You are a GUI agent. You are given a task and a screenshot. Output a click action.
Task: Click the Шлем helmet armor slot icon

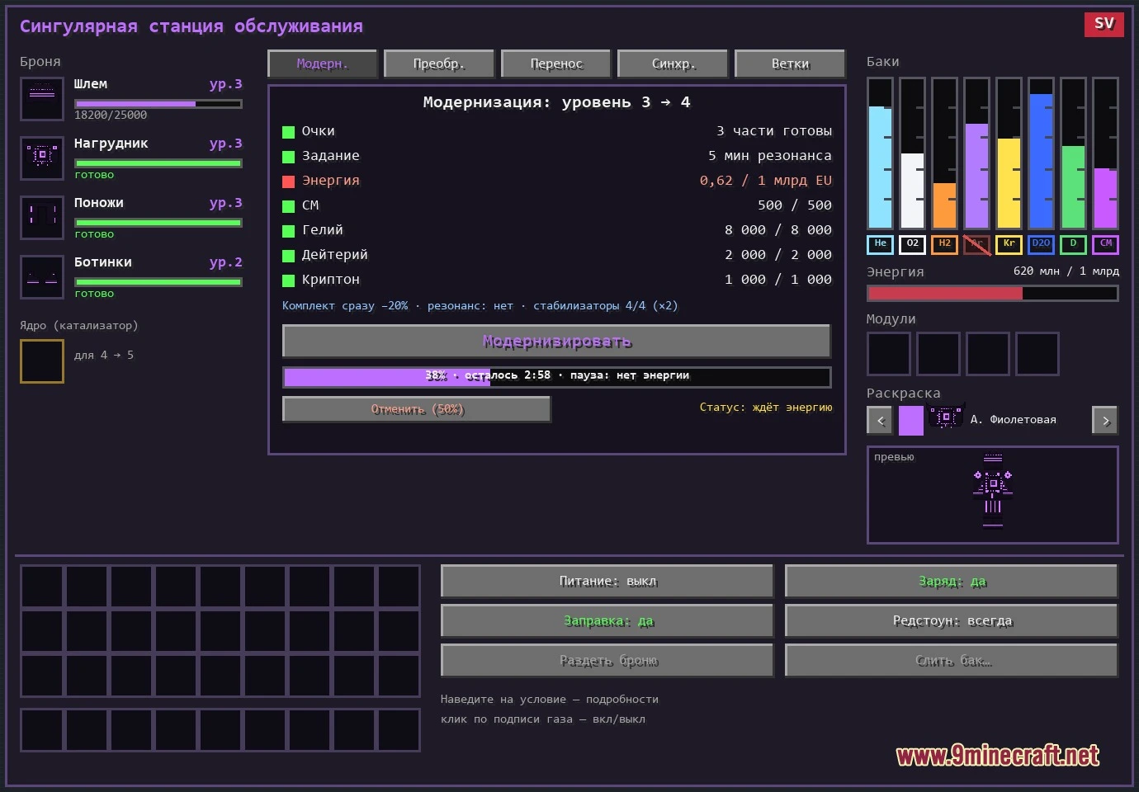42,99
